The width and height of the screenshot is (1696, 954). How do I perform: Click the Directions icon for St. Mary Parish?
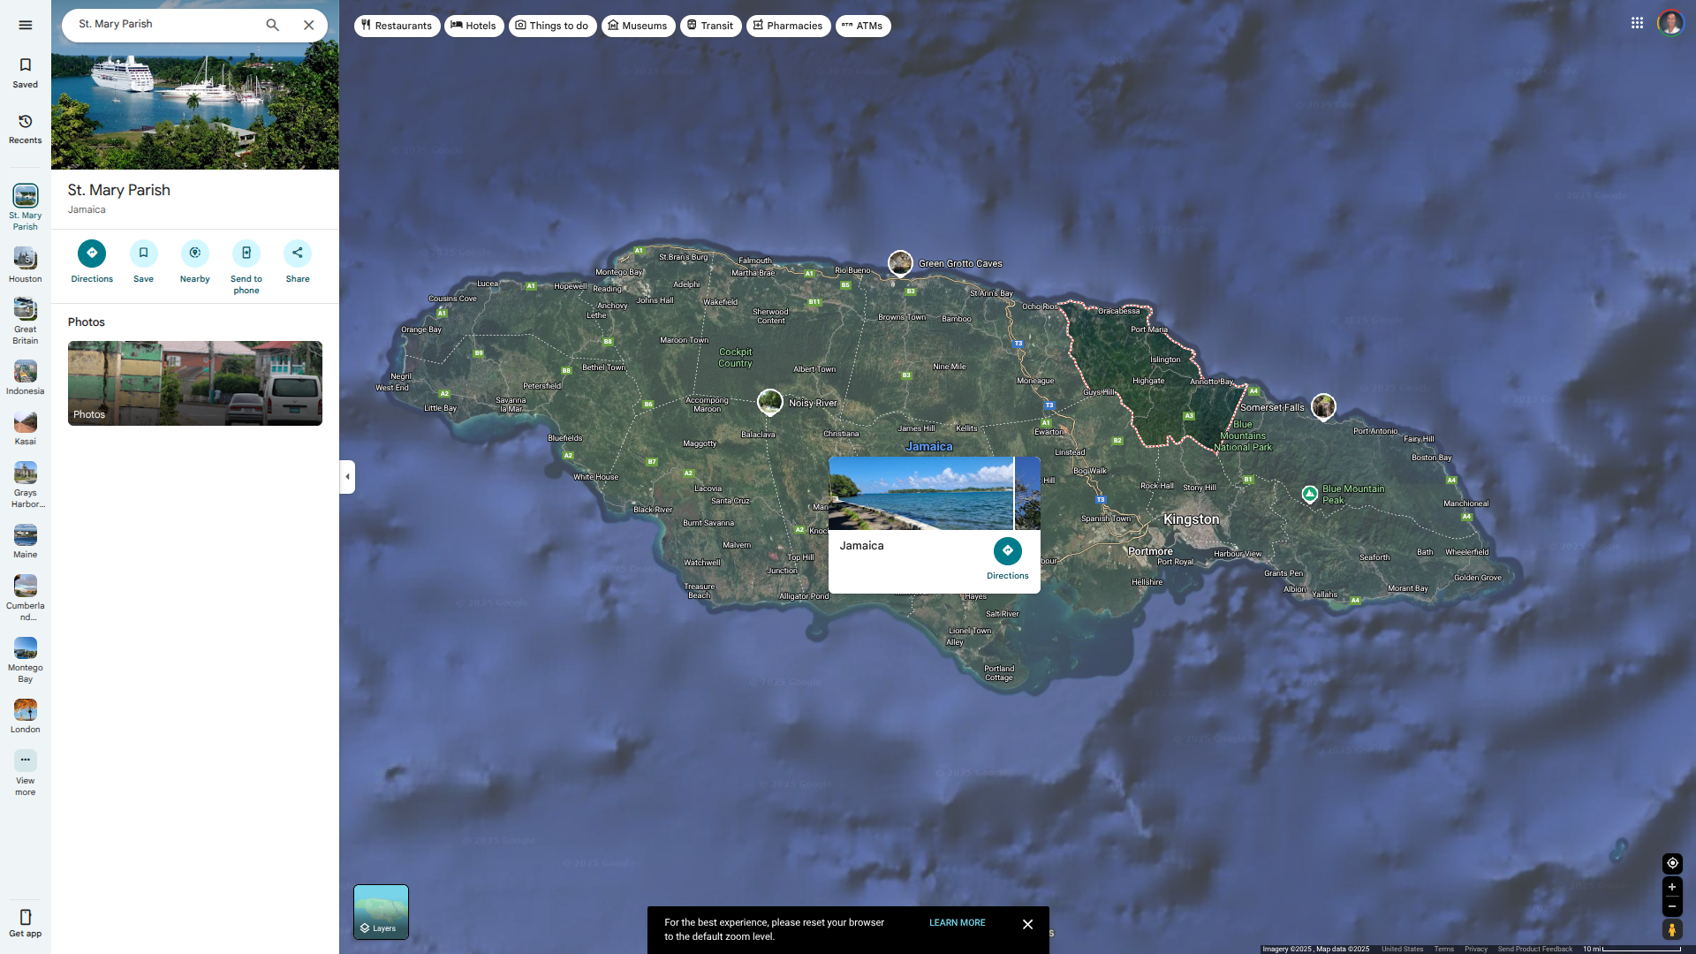coord(92,254)
